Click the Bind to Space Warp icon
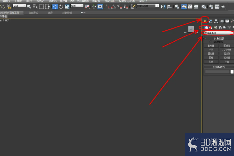Screen dimensions: 234x156 coord(9,7)
